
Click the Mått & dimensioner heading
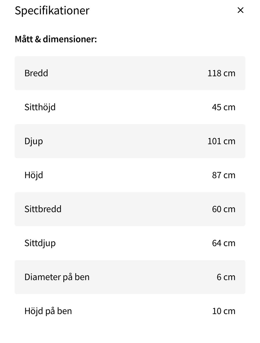point(56,39)
